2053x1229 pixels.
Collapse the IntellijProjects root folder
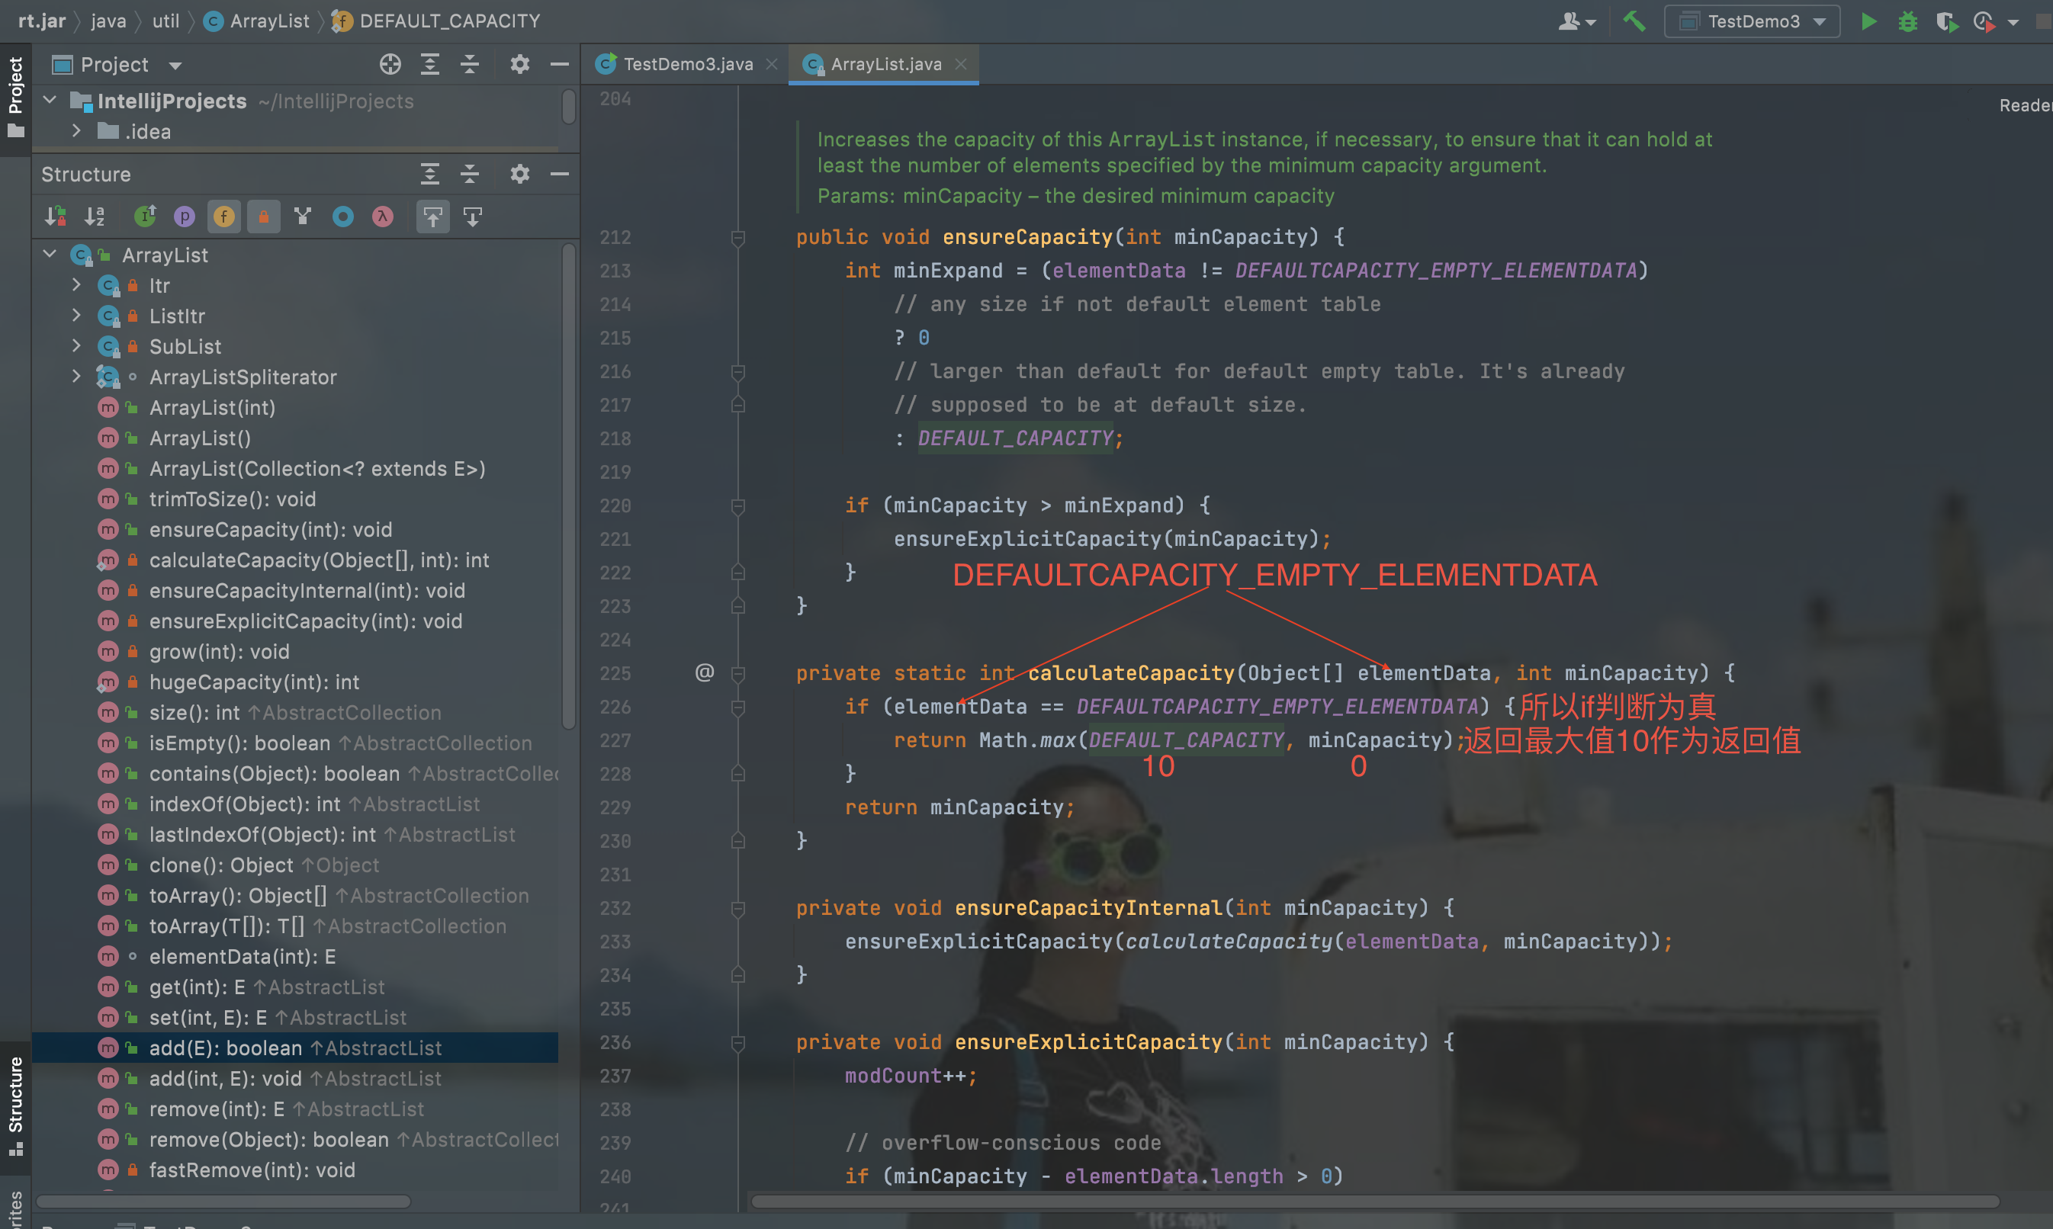click(x=50, y=100)
